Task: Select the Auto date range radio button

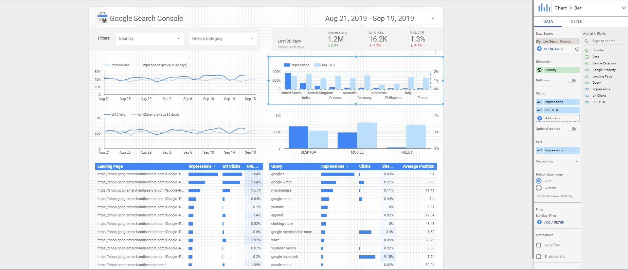Action: tap(539, 181)
